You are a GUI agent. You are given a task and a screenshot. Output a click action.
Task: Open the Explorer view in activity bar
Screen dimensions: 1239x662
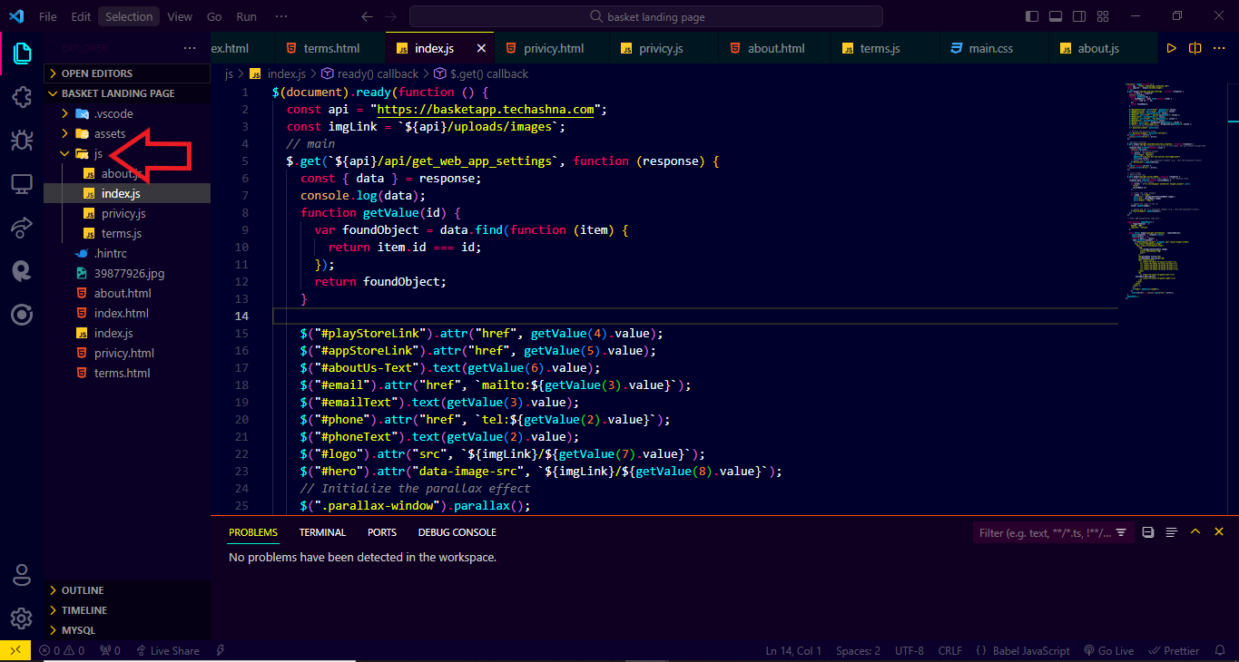click(x=22, y=53)
